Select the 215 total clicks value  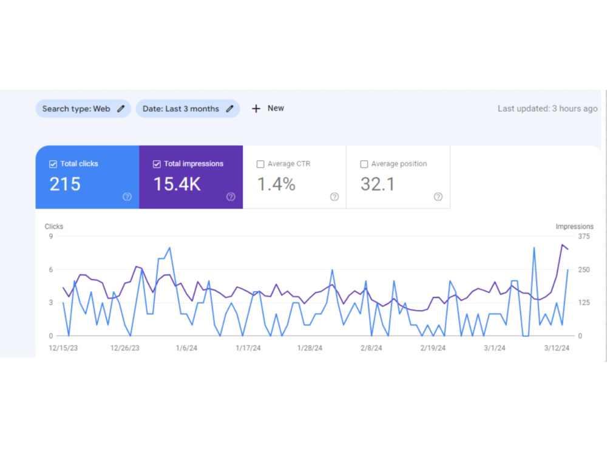(x=65, y=184)
